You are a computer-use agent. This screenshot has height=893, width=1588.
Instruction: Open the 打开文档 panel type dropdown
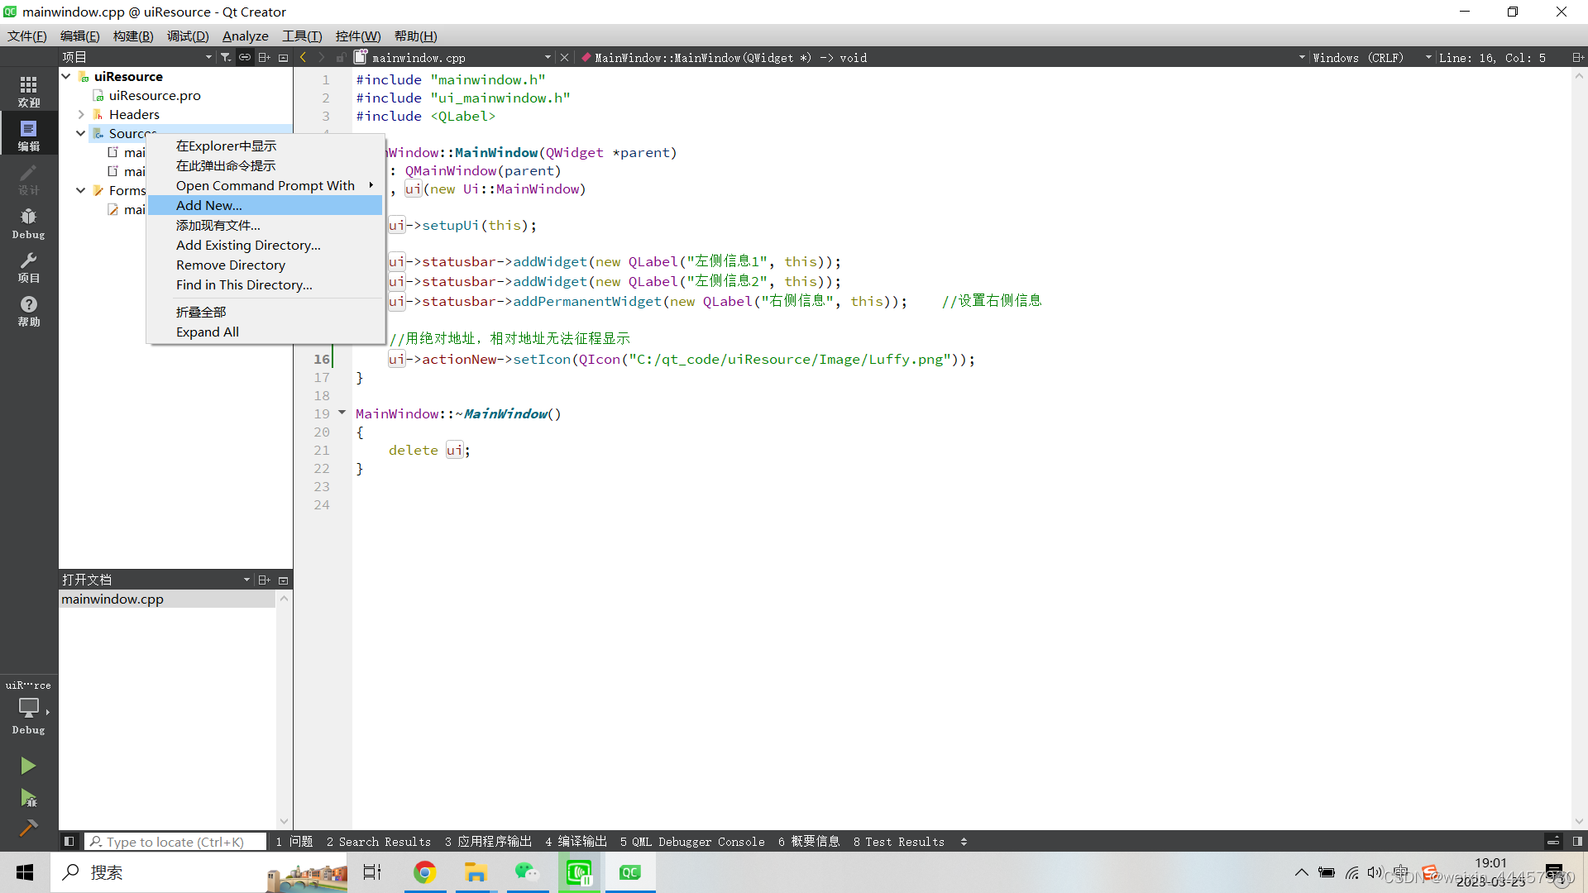coord(246,580)
